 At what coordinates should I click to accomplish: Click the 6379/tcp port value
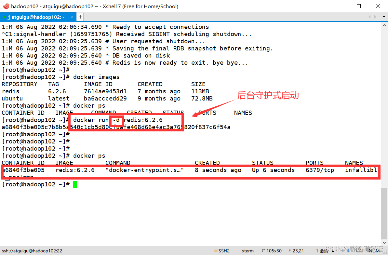coord(320,170)
